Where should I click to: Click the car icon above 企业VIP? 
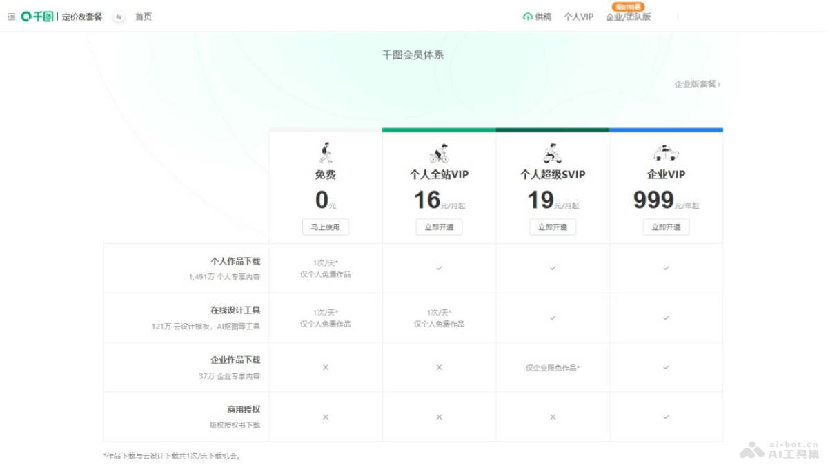(x=666, y=153)
